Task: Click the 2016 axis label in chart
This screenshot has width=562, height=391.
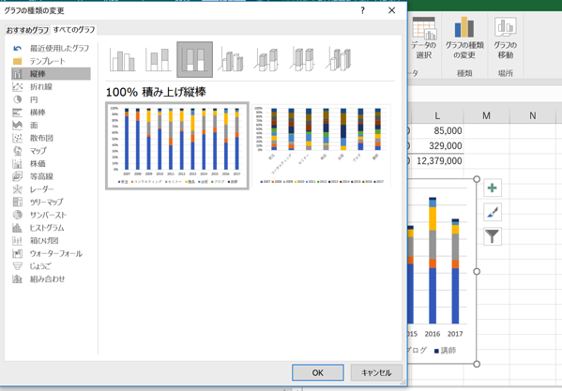Action: (x=433, y=334)
